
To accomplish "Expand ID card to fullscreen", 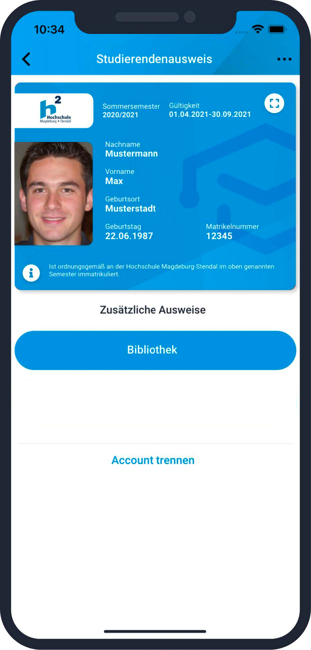I will pyautogui.click(x=274, y=103).
